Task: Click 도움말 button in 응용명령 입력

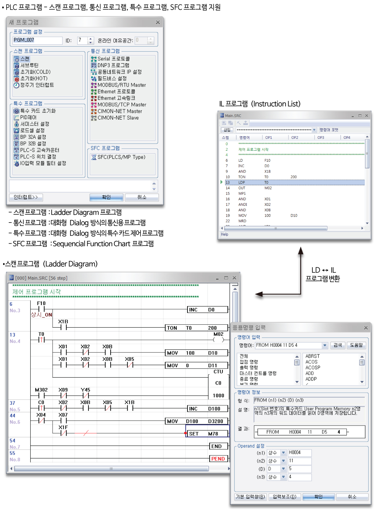Action: [x=357, y=346]
